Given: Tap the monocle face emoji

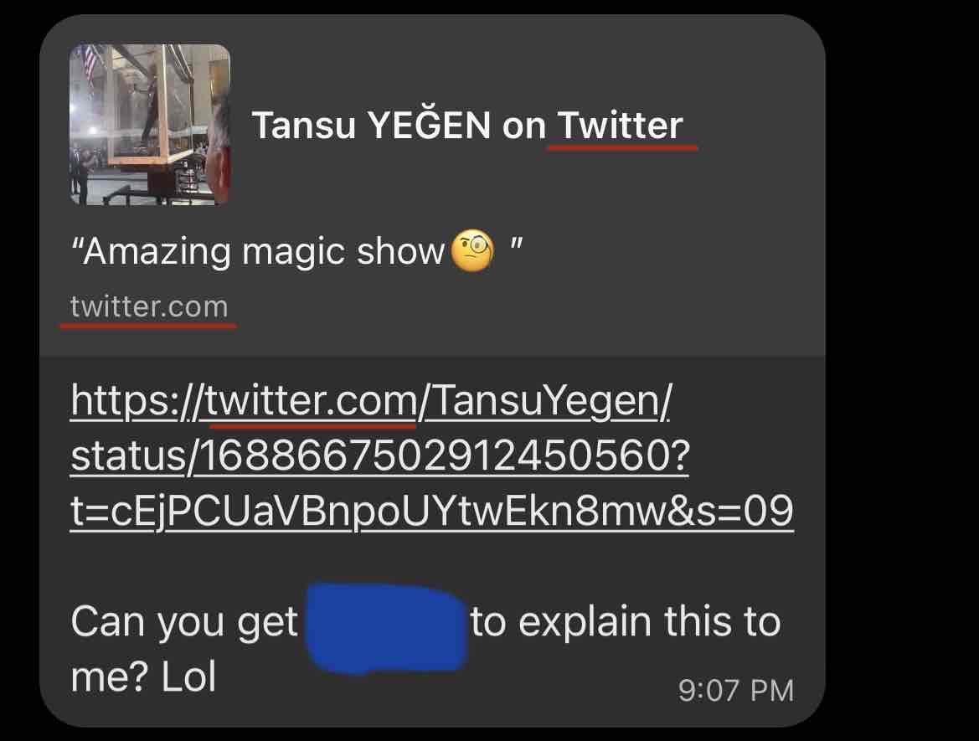Looking at the screenshot, I should pos(472,251).
